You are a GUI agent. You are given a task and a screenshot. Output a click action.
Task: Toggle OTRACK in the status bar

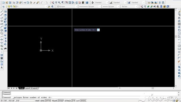coord(68,101)
